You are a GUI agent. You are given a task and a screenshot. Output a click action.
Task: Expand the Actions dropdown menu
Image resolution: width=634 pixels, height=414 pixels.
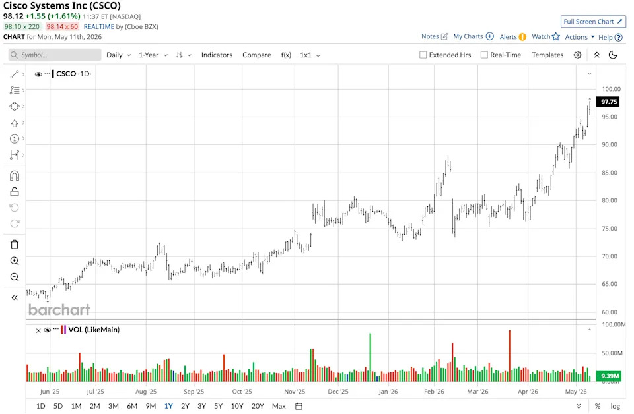pyautogui.click(x=579, y=37)
